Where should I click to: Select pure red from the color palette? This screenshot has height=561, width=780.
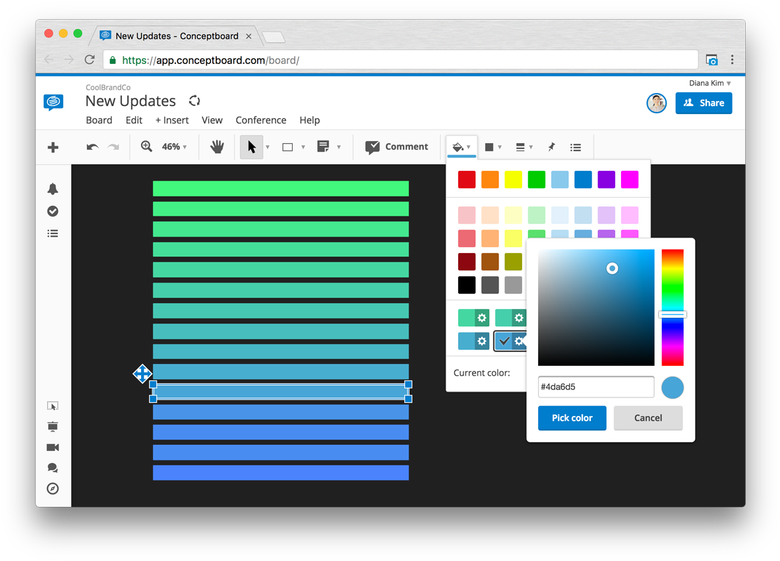466,179
